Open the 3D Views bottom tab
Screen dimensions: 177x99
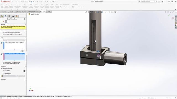[x=14, y=96]
